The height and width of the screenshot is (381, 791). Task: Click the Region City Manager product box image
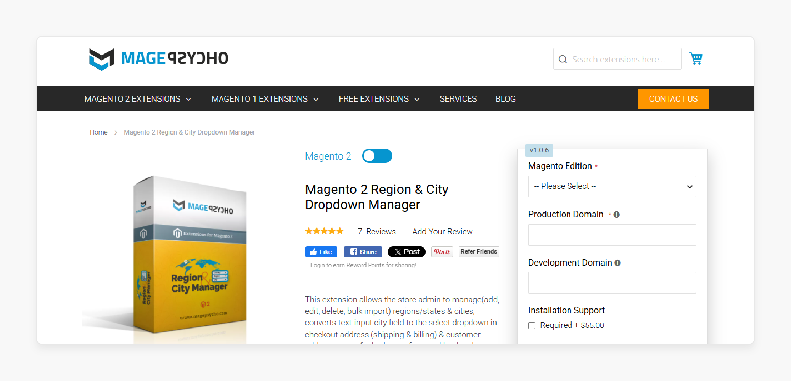190,255
